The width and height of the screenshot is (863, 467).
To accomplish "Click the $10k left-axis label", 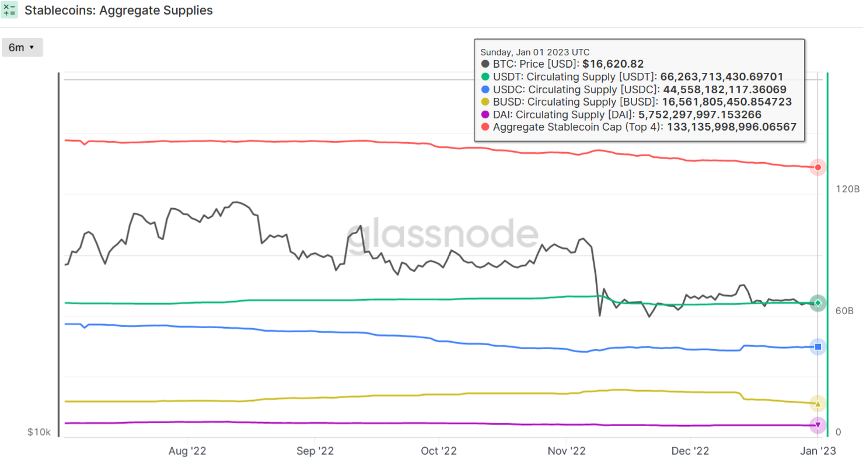I will (x=39, y=432).
